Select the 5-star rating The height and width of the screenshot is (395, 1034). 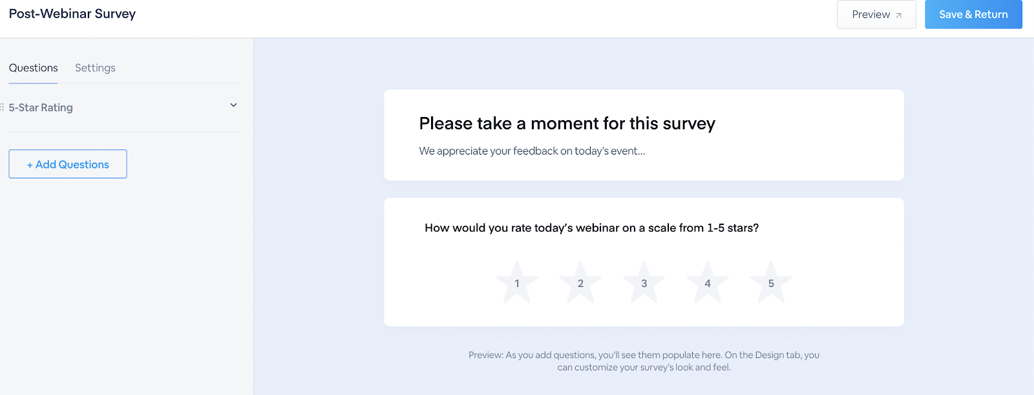click(771, 283)
